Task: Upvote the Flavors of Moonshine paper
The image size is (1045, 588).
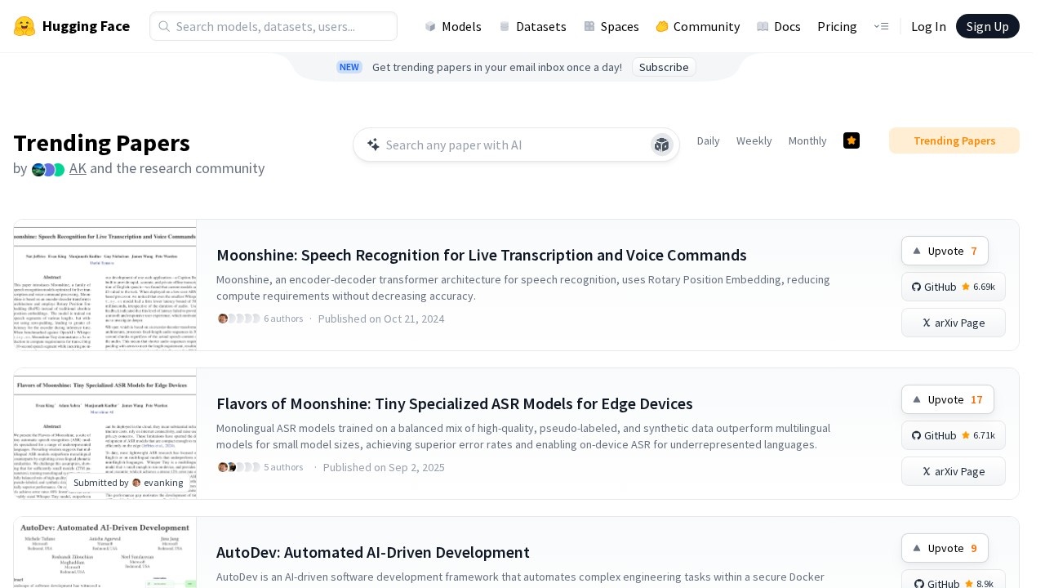Action: [946, 399]
